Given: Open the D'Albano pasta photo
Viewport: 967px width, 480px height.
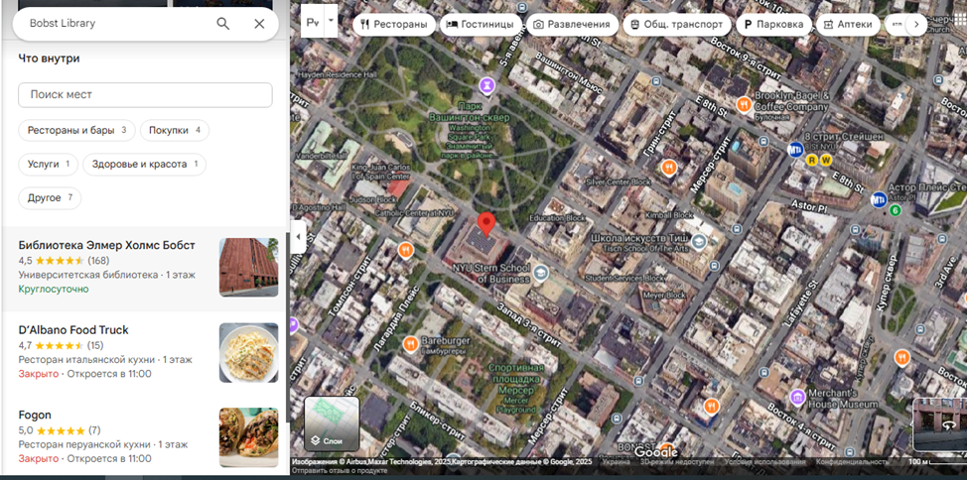Looking at the screenshot, I should point(248,352).
